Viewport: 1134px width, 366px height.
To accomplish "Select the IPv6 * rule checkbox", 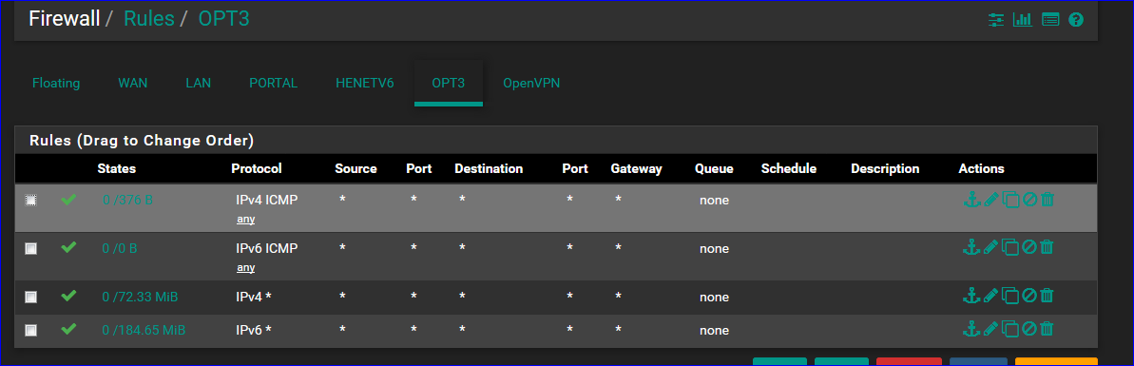I will (31, 331).
